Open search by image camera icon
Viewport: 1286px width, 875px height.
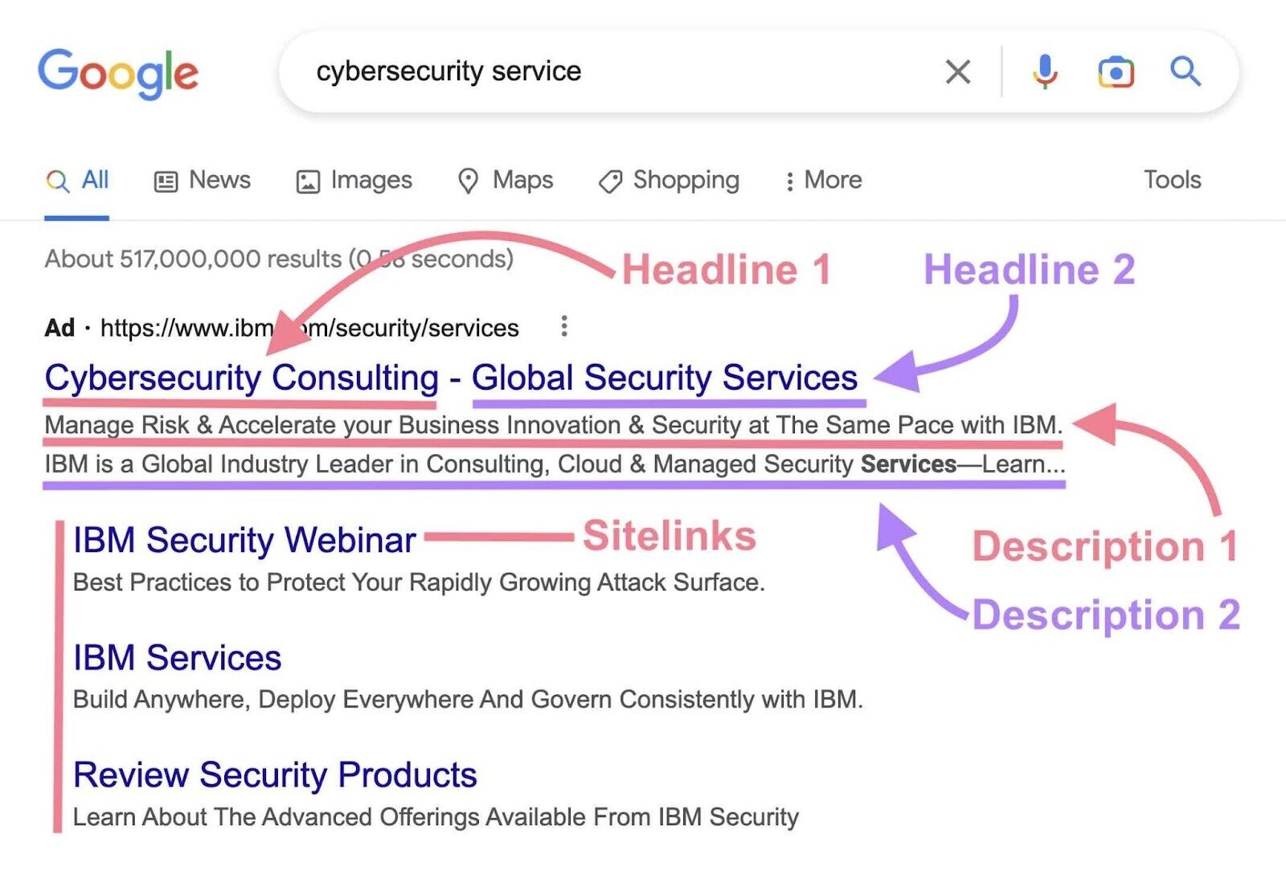point(1116,72)
